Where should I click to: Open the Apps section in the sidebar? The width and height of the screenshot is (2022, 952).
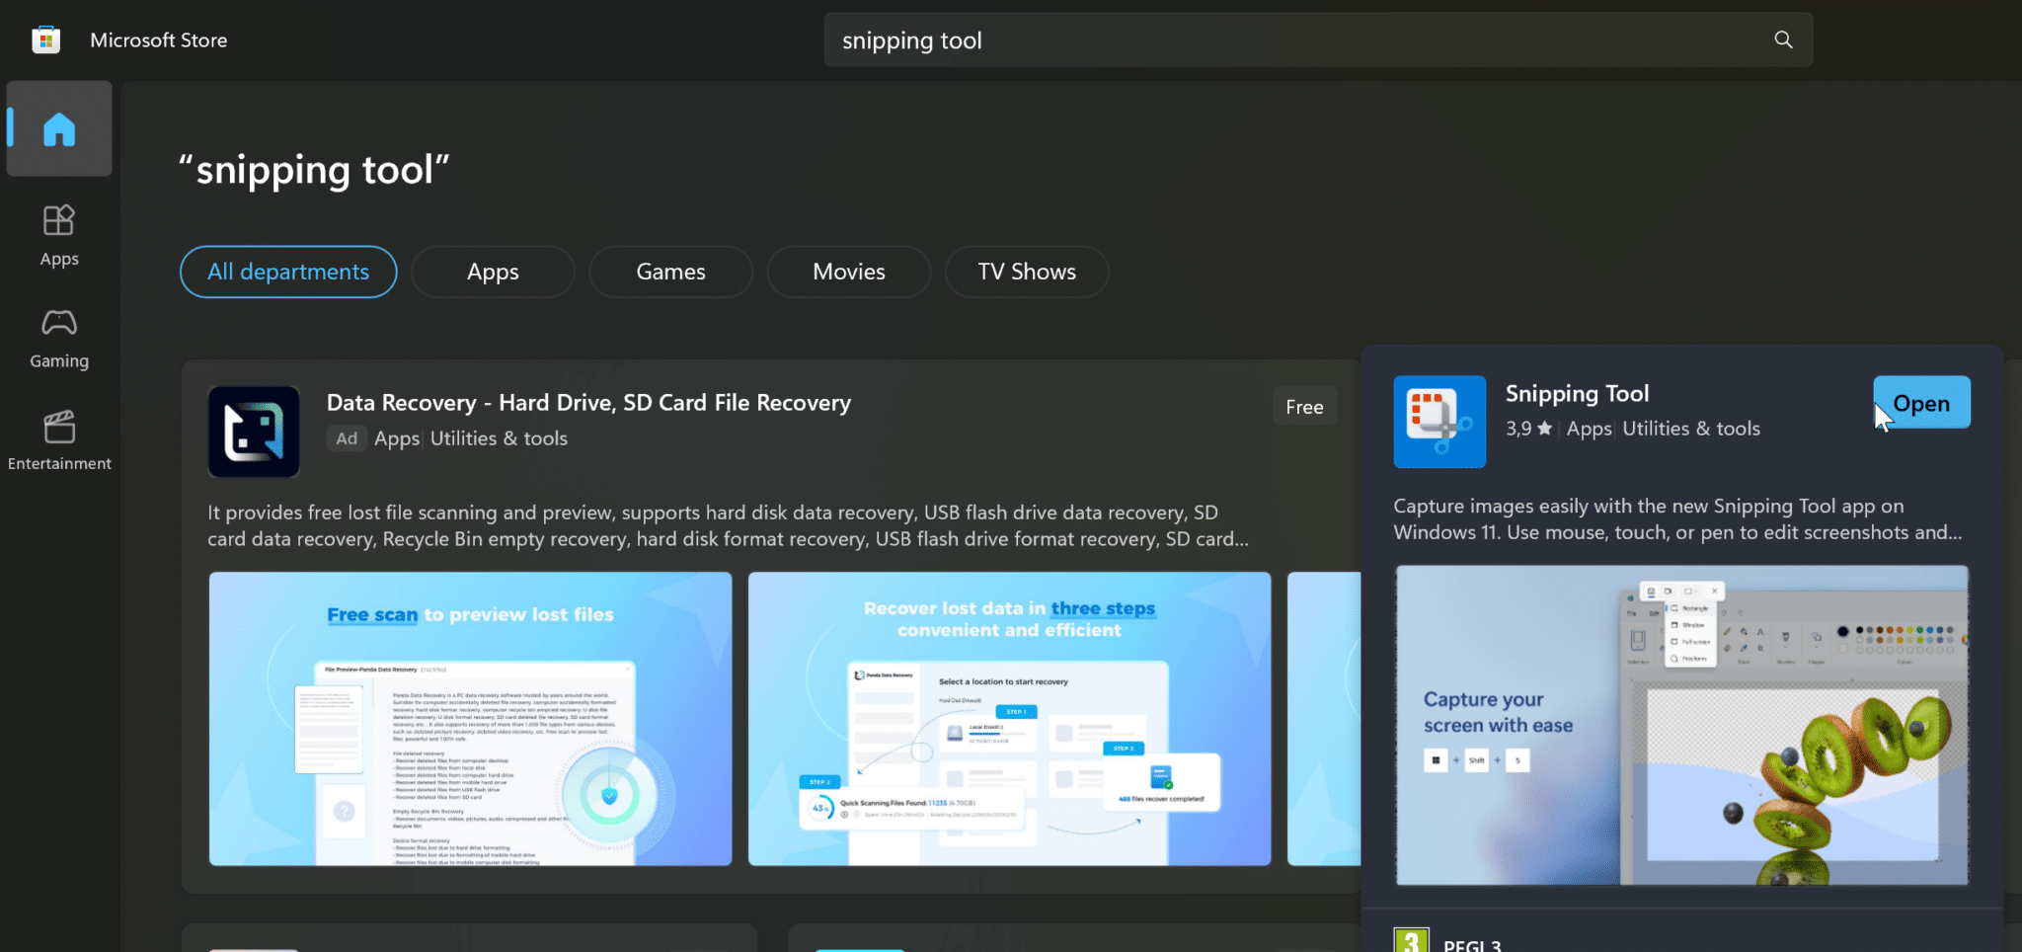tap(59, 235)
